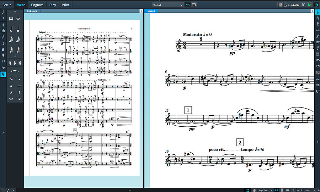Select the whole note duration

coord(18,19)
